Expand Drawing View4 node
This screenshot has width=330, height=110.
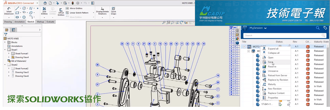(x=9, y=57)
